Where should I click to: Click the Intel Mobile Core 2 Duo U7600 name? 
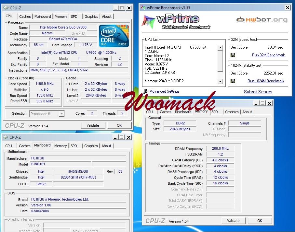63,27
